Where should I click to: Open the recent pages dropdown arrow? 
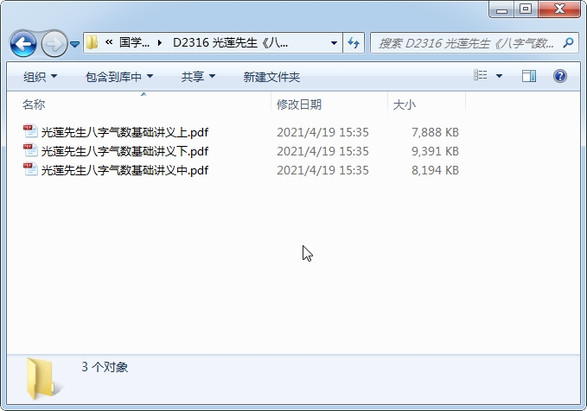coord(75,44)
